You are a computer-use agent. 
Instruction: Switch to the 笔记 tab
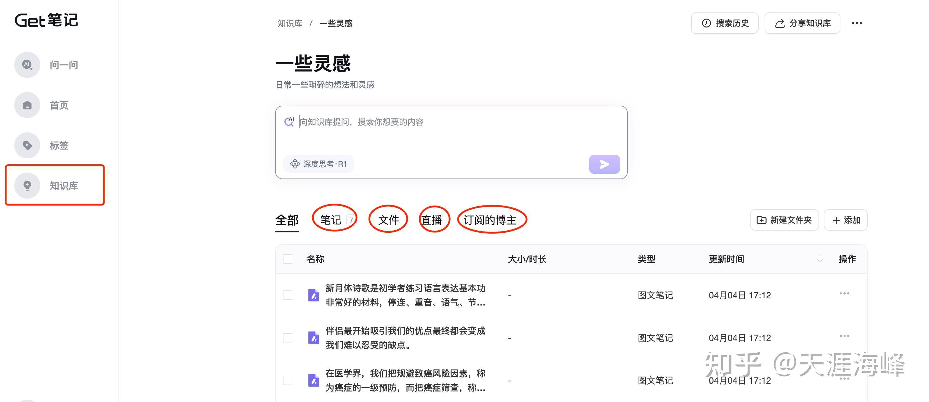click(x=331, y=220)
